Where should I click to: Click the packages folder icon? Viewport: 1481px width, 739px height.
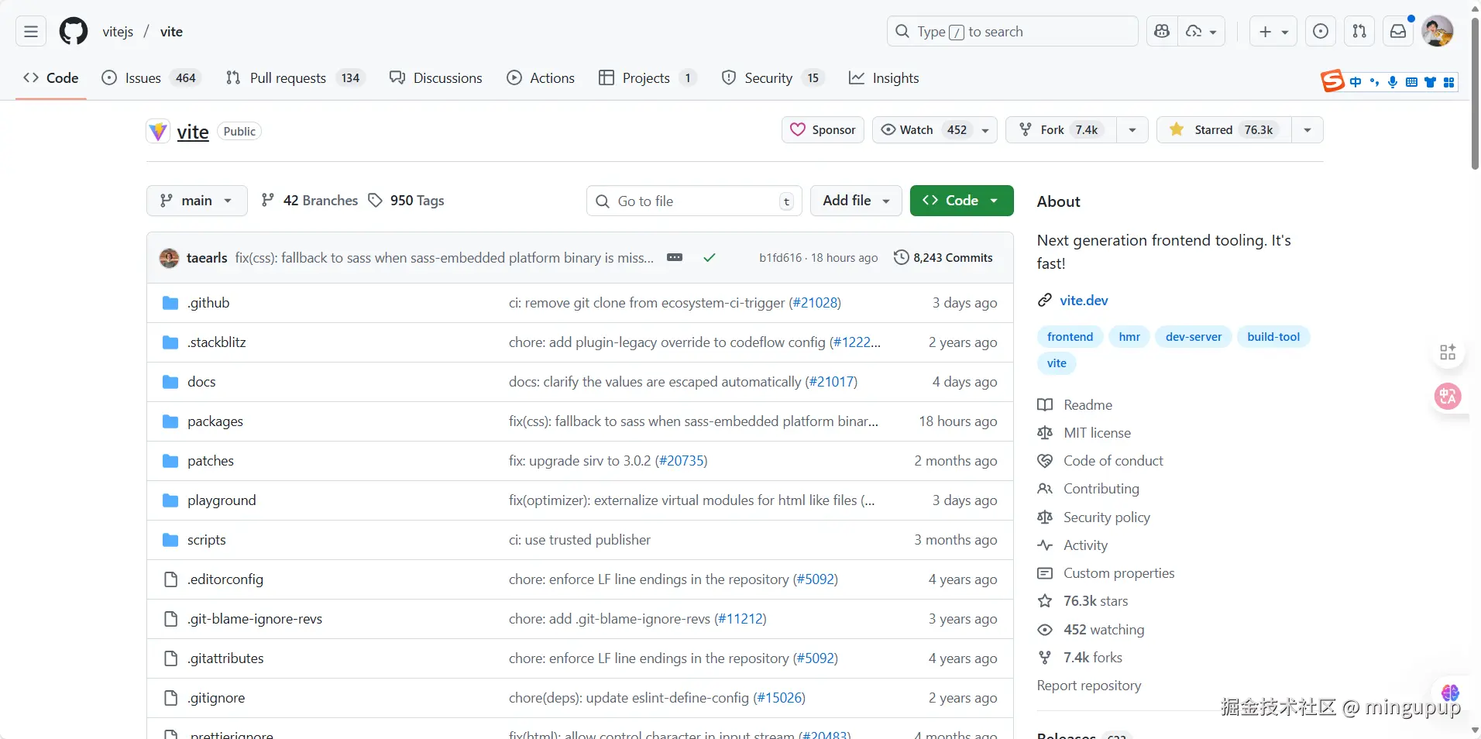170,421
